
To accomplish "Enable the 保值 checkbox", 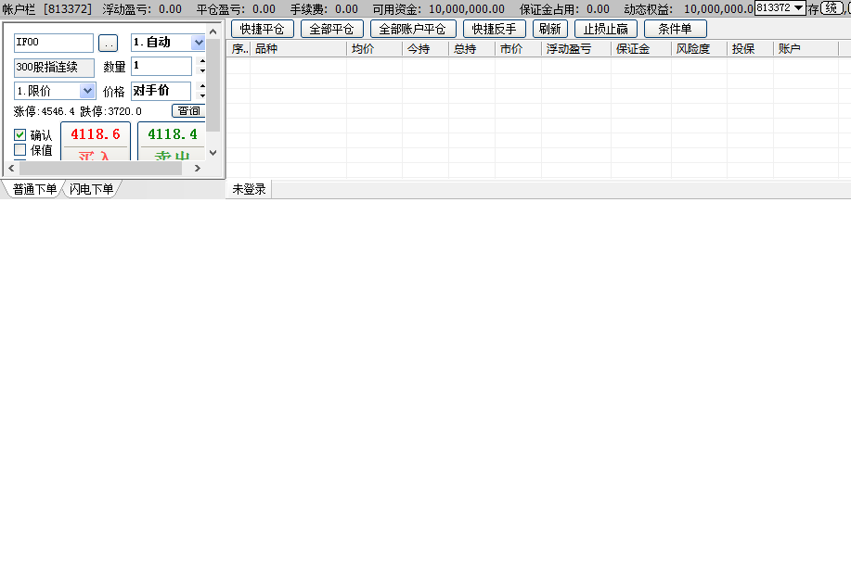I will tap(20, 150).
